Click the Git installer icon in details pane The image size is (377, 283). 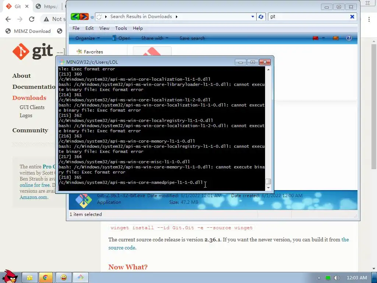[84, 200]
